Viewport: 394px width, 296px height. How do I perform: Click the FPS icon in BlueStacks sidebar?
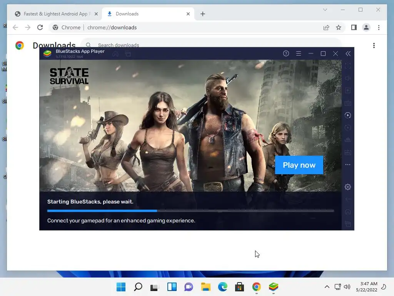tap(348, 152)
